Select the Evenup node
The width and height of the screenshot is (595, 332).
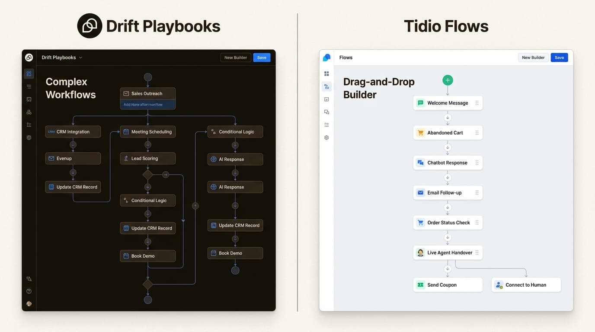click(73, 158)
